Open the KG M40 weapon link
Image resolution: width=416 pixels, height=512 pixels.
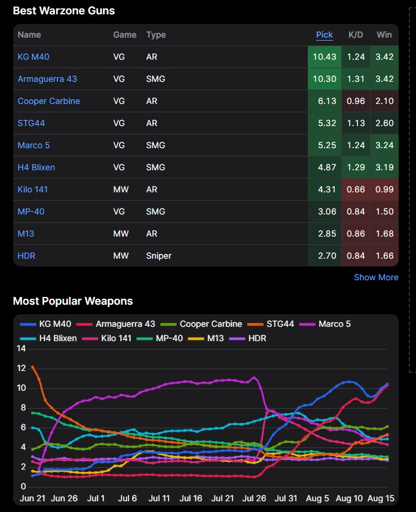(33, 57)
